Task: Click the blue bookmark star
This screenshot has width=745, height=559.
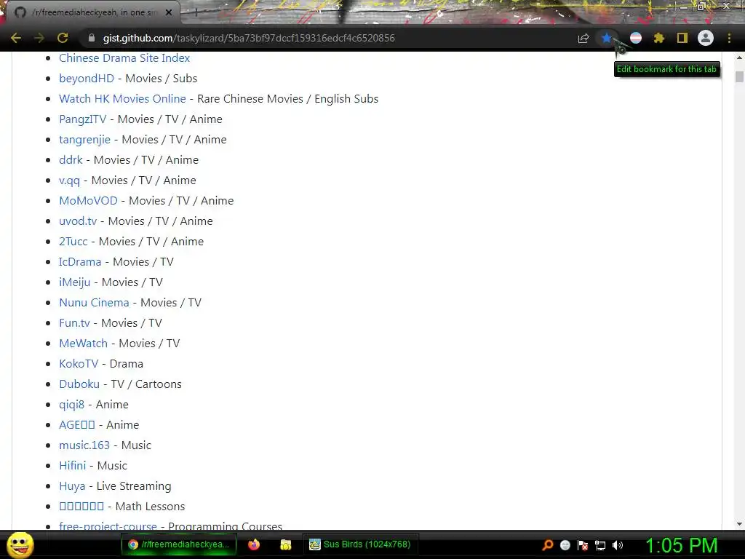Action: click(x=607, y=38)
